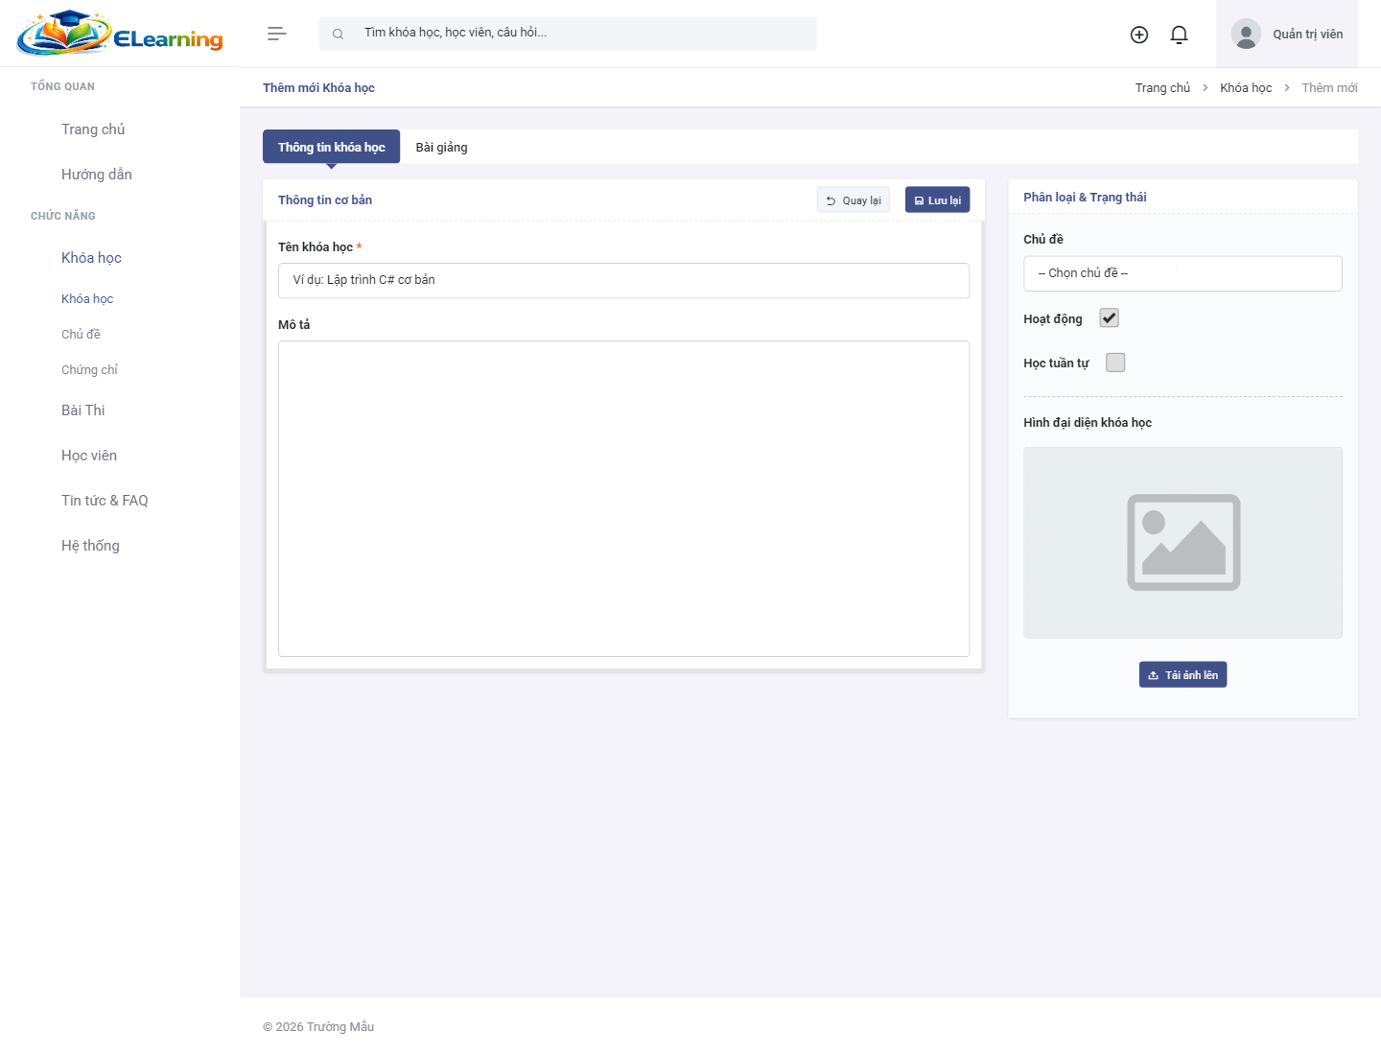Click the ELearning logo

pos(120,34)
